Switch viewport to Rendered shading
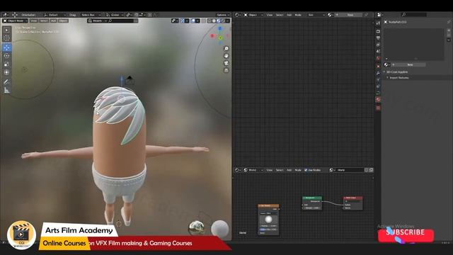 pyautogui.click(x=223, y=21)
